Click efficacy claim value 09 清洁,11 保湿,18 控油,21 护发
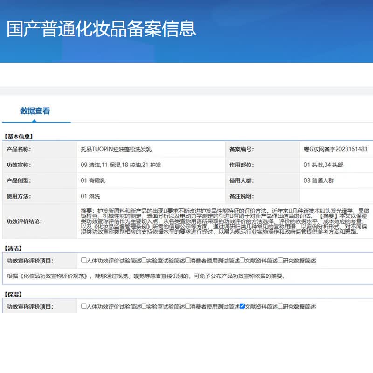Screen dimensions: 373x373 pos(121,165)
